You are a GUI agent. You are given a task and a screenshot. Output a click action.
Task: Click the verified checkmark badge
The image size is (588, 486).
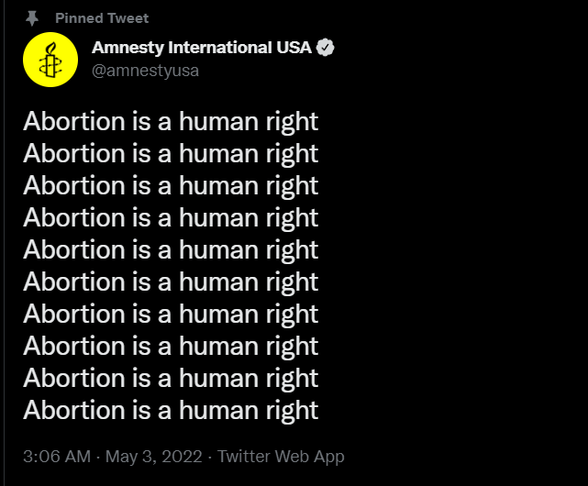click(x=325, y=48)
